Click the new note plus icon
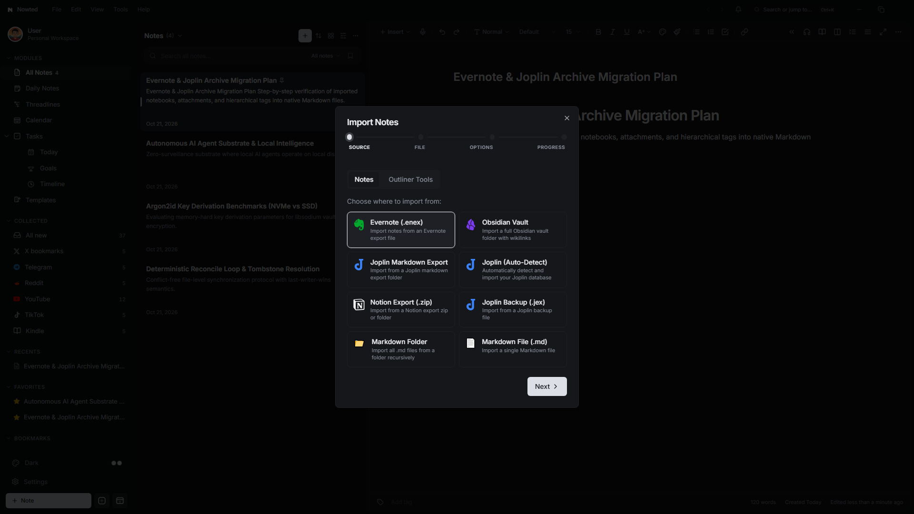The height and width of the screenshot is (514, 914). pos(305,36)
